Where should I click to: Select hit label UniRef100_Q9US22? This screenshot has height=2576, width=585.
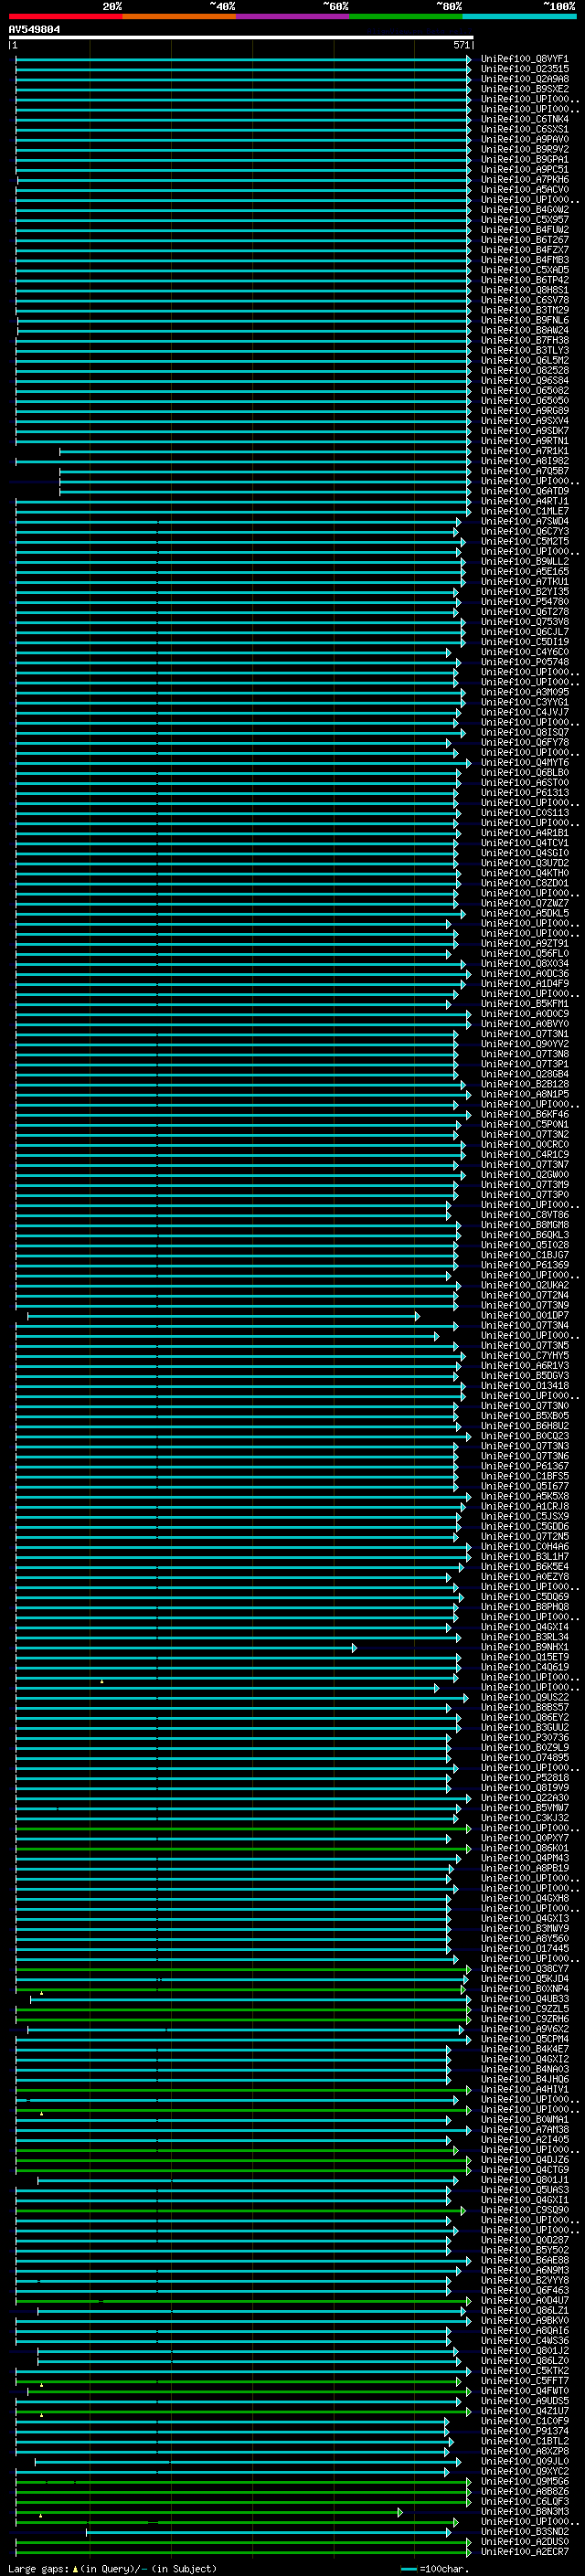[524, 1697]
